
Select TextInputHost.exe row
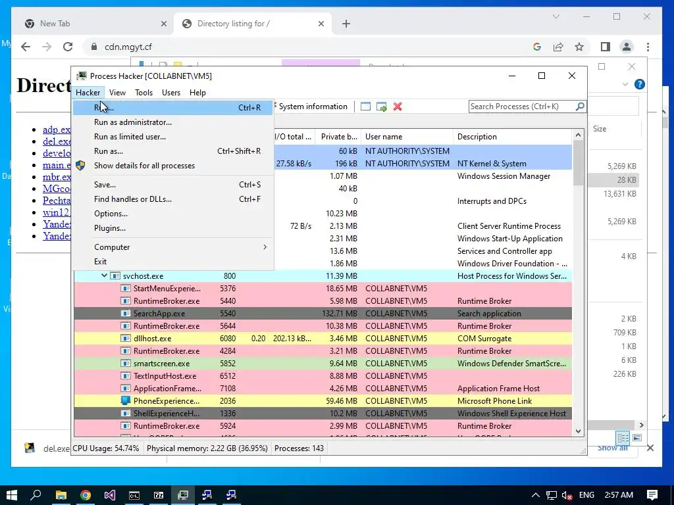tap(323, 375)
